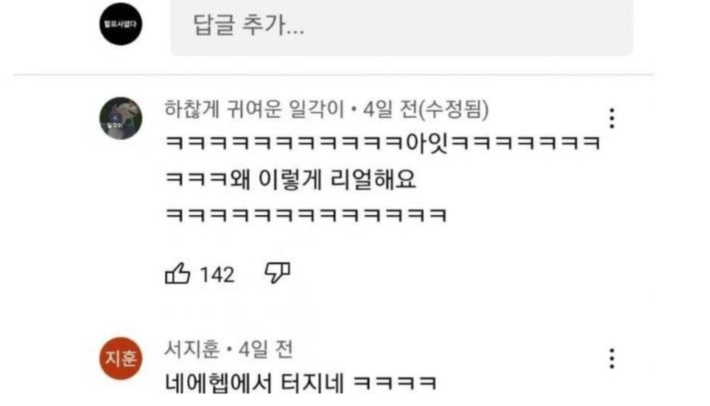
Task: Open the three-dot menu on 일각이's comment
Action: pyautogui.click(x=611, y=119)
